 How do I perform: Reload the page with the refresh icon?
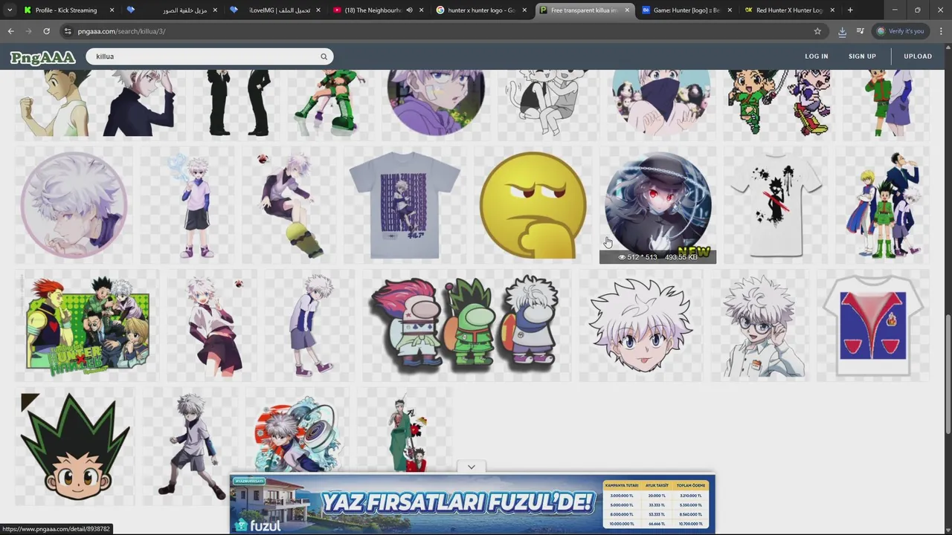(46, 31)
